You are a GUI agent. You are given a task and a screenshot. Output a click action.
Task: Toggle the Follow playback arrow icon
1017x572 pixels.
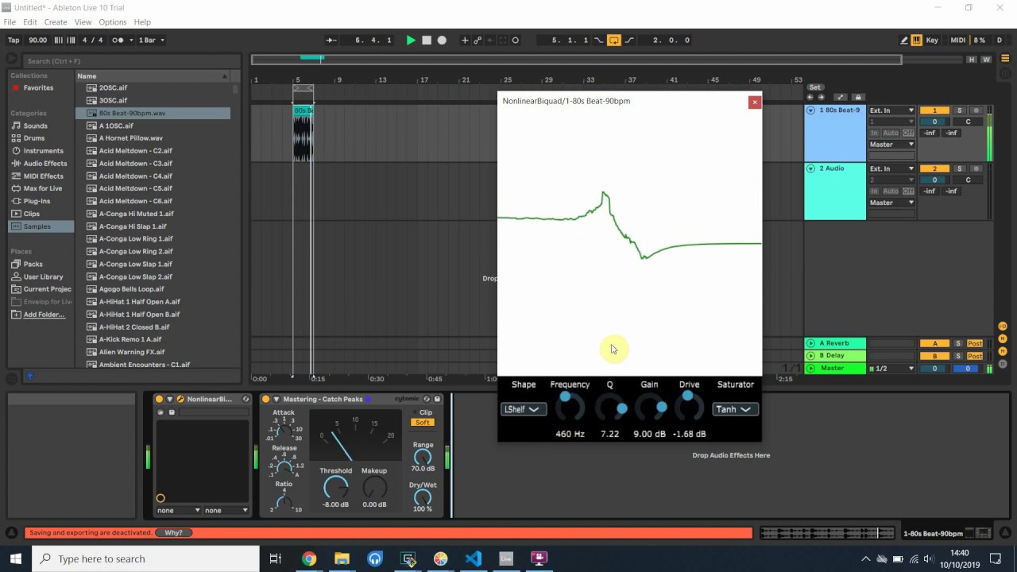[x=331, y=40]
